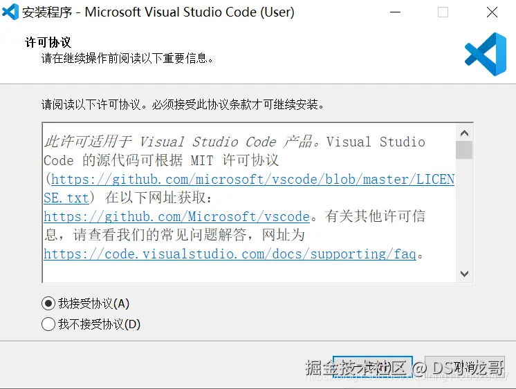
Task: Click the focused 下一步 (Next) button
Action: coord(373,368)
